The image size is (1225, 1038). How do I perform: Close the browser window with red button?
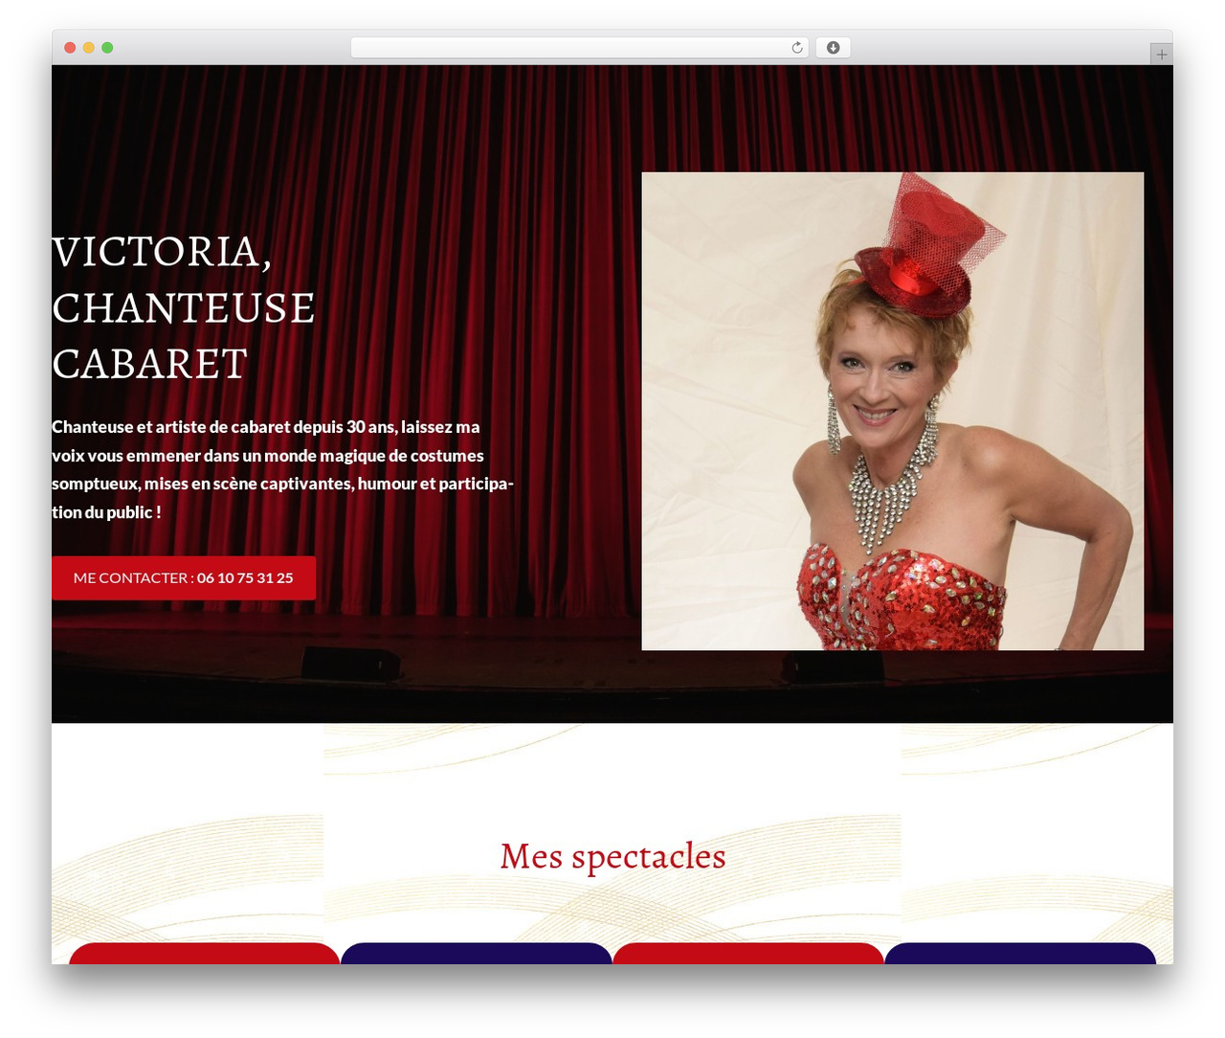(x=70, y=48)
